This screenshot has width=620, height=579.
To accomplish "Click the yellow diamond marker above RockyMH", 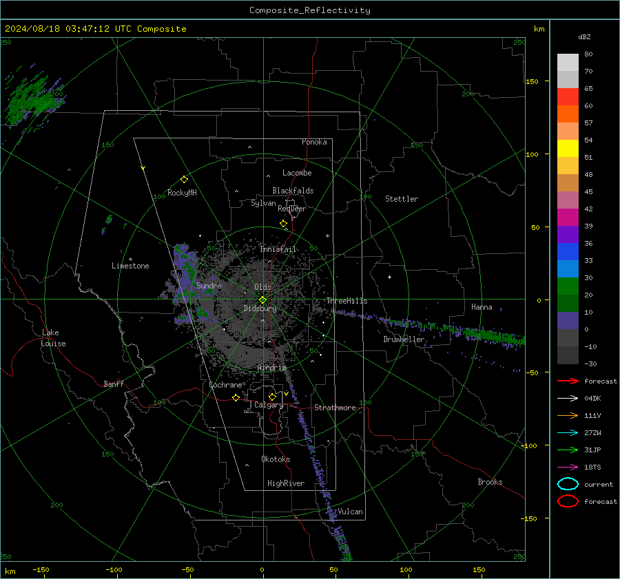I will coord(184,180).
